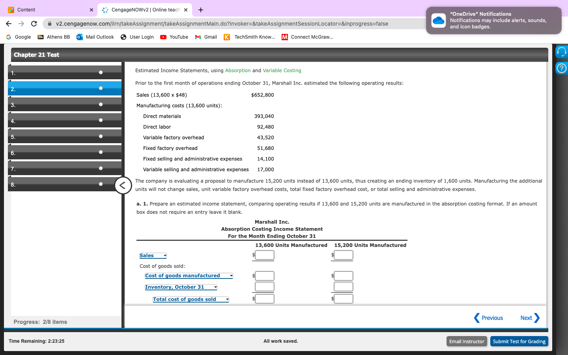Click the "Cost of goods sold:" label
The height and width of the screenshot is (355, 568).
pyautogui.click(x=163, y=266)
